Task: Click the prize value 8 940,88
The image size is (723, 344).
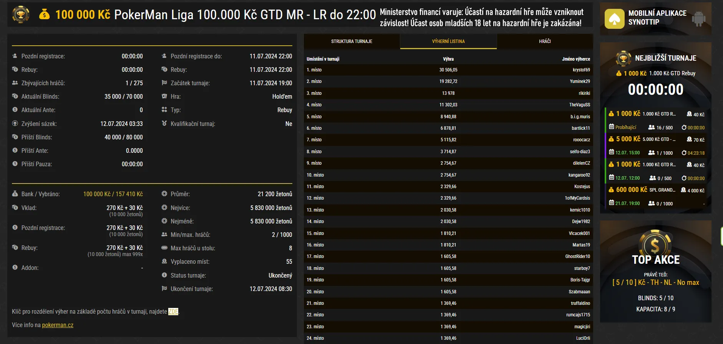Action: click(448, 117)
